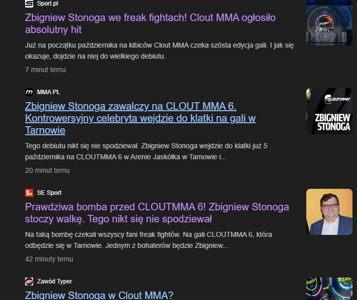Image resolution: width=357 pixels, height=300 pixels.
Task: Click the SE Sport red logo icon
Action: 29,193
